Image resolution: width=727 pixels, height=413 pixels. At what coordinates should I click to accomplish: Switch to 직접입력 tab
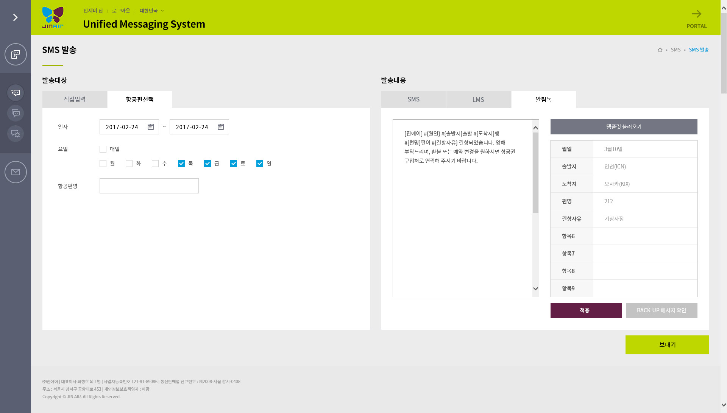pyautogui.click(x=75, y=99)
